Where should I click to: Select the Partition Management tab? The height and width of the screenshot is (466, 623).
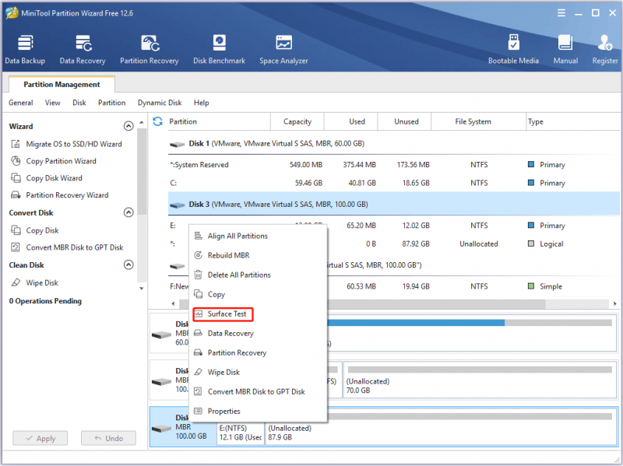point(62,85)
